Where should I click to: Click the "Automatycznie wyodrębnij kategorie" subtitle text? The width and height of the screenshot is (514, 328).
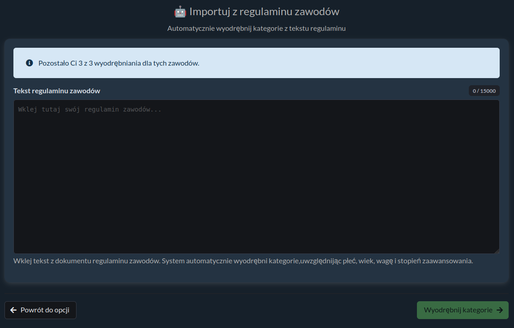click(x=256, y=29)
